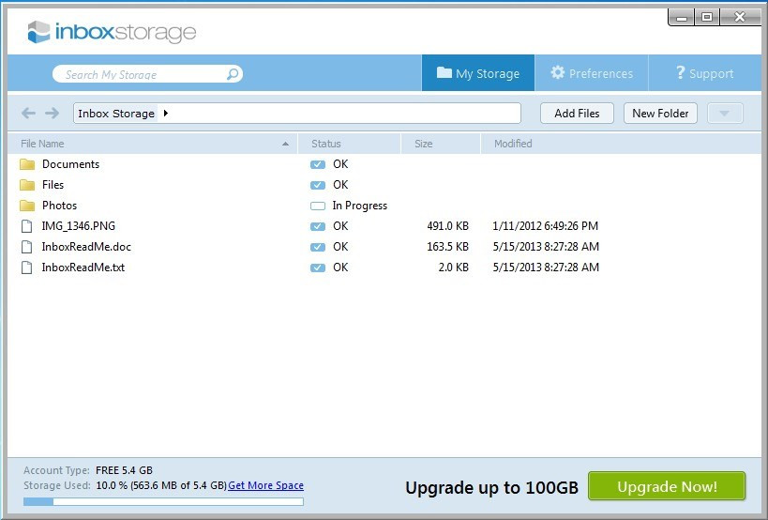Image resolution: width=768 pixels, height=520 pixels.
Task: Click the FREE 5.4 GB account type
Action: (x=124, y=470)
